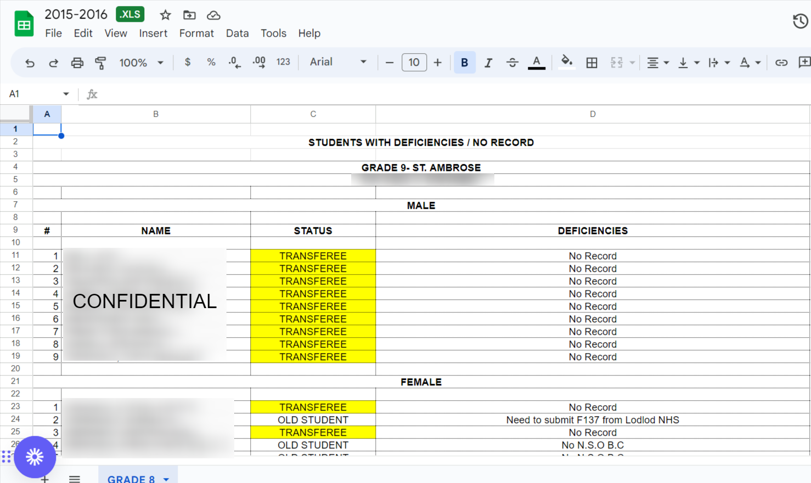Click the select-all corner box
This screenshot has width=811, height=483.
(x=15, y=113)
